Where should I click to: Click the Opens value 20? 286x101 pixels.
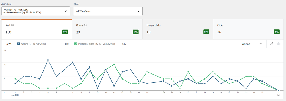coord(78,32)
